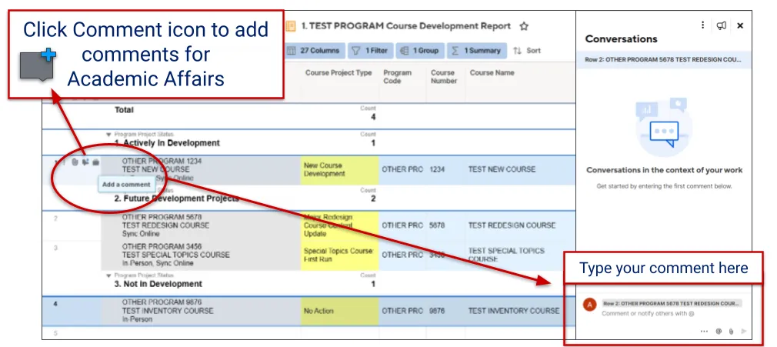
Task: Select the yellow New Course Development cell
Action: [x=339, y=170]
